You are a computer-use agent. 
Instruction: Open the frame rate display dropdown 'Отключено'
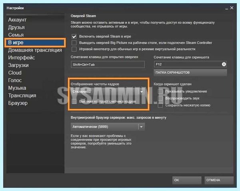point(108,92)
